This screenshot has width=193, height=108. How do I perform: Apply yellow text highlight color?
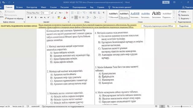tap(59, 17)
